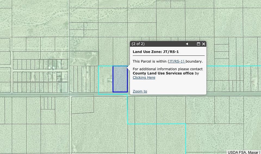
Task: Click "This Parcel is within" popup text
Action: pyautogui.click(x=150, y=61)
